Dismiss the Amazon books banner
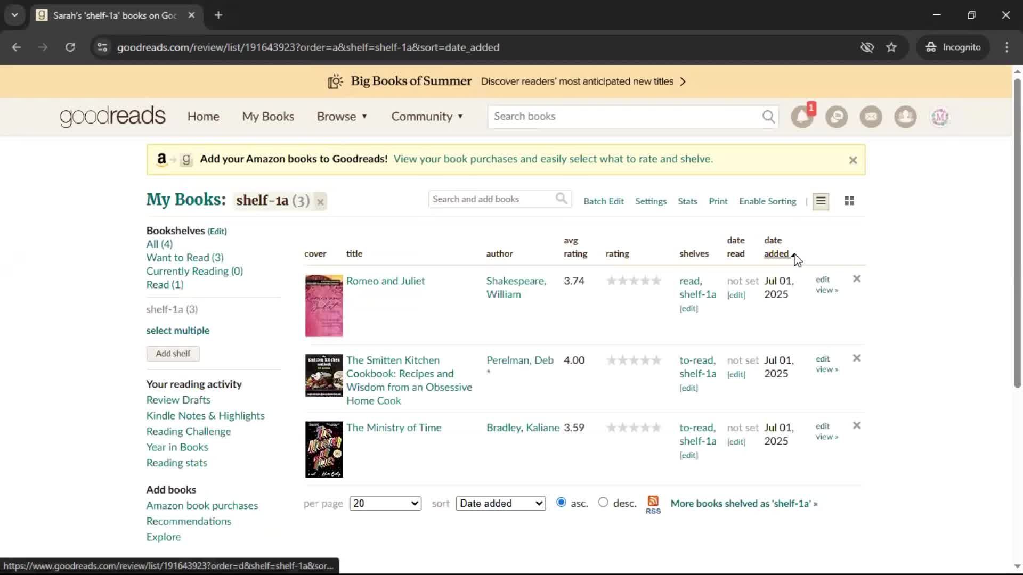Viewport: 1023px width, 575px height. coord(852,160)
